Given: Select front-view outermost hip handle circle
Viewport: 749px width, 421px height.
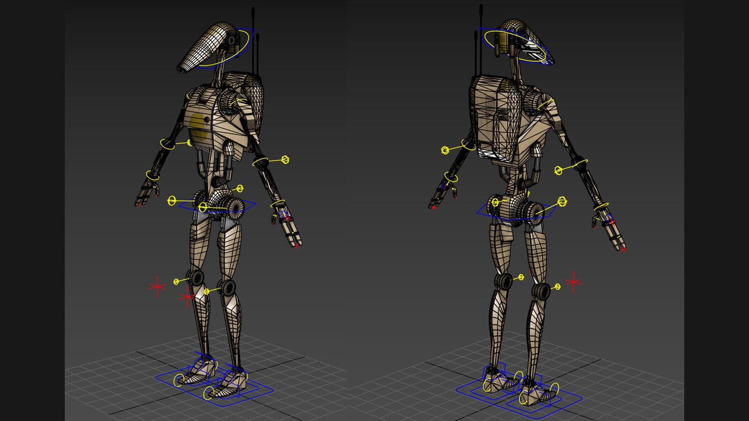Looking at the screenshot, I should point(172,201).
